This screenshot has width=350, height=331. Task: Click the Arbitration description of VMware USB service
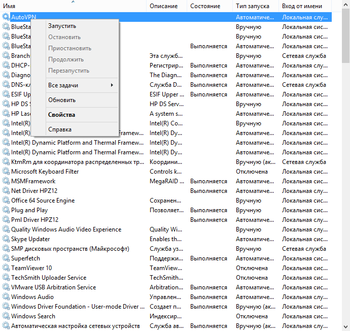[166, 287]
